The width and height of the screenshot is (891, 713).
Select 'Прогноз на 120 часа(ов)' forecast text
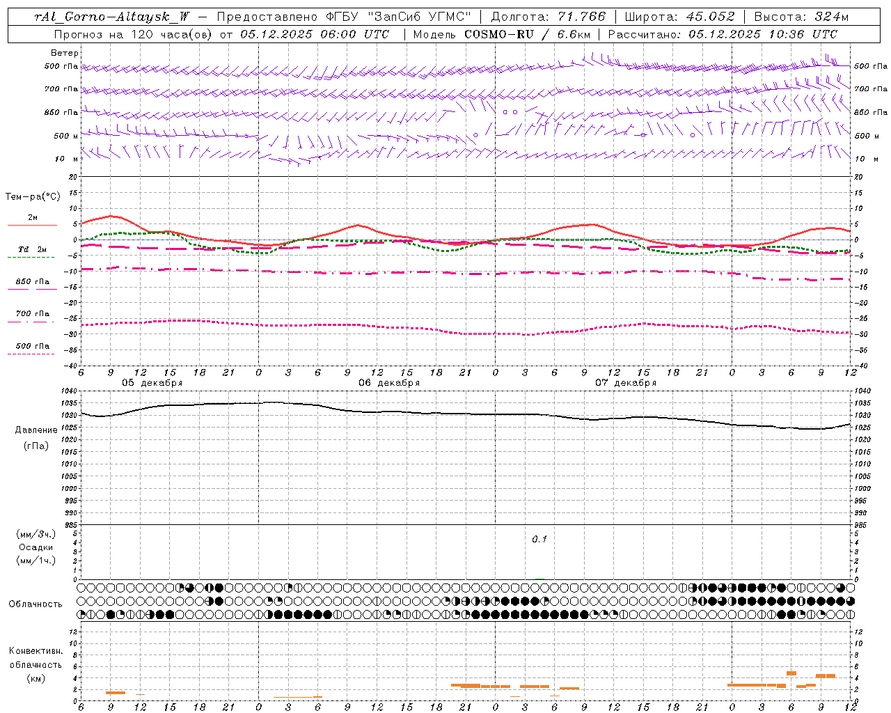pos(134,34)
